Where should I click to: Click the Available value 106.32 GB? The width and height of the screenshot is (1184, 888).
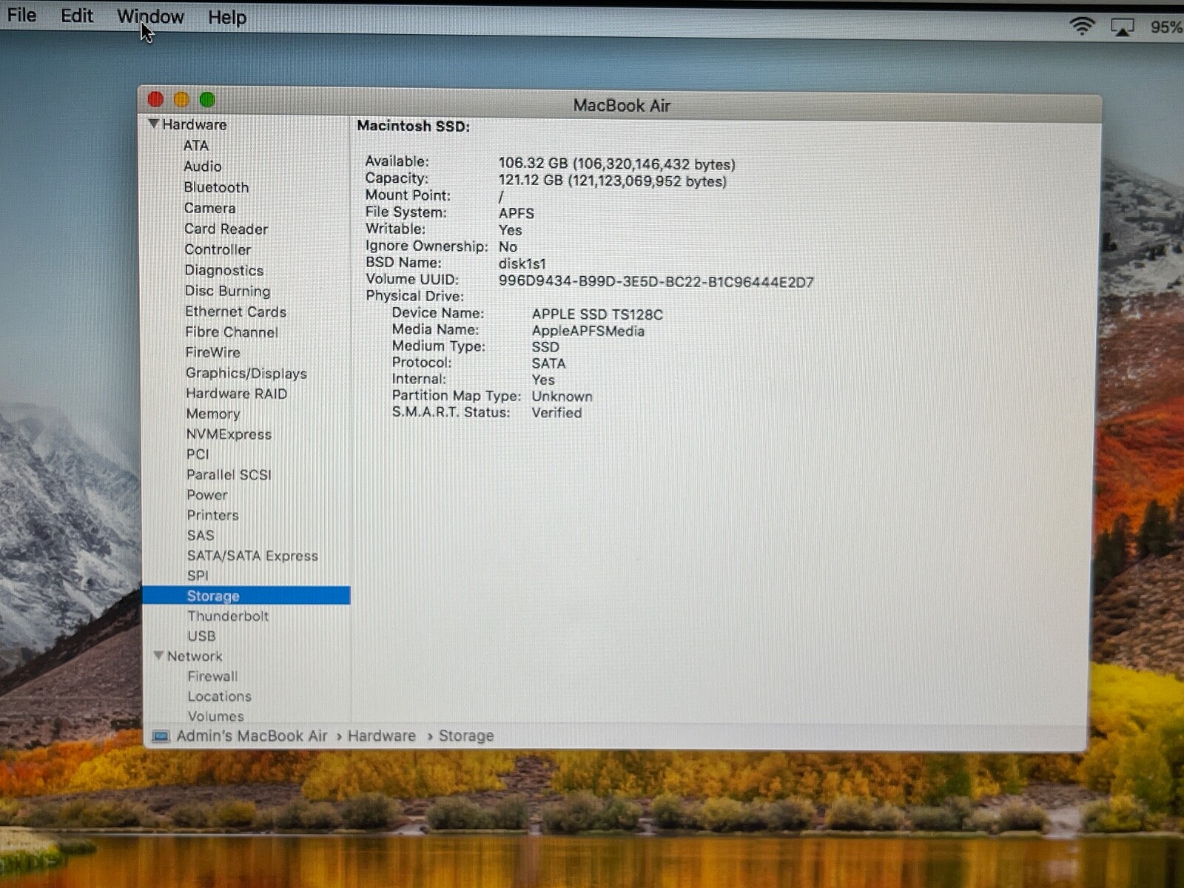click(616, 164)
